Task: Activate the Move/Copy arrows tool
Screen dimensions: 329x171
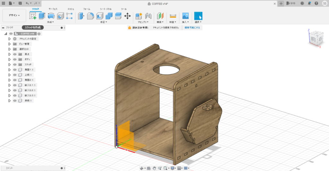Action: click(127, 16)
